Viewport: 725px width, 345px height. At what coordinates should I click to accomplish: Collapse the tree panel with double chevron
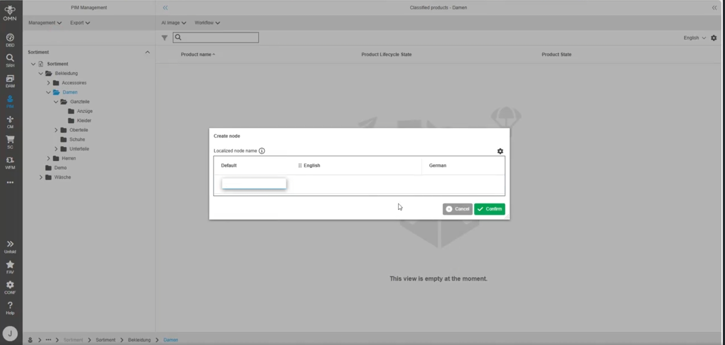[x=165, y=8]
